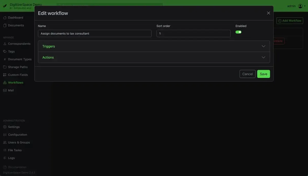Click the admin username text
Screen dimensions: 308x176
tap(292, 6)
